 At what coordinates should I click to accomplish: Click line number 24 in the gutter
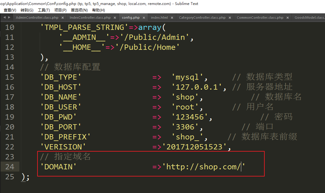click(10, 167)
